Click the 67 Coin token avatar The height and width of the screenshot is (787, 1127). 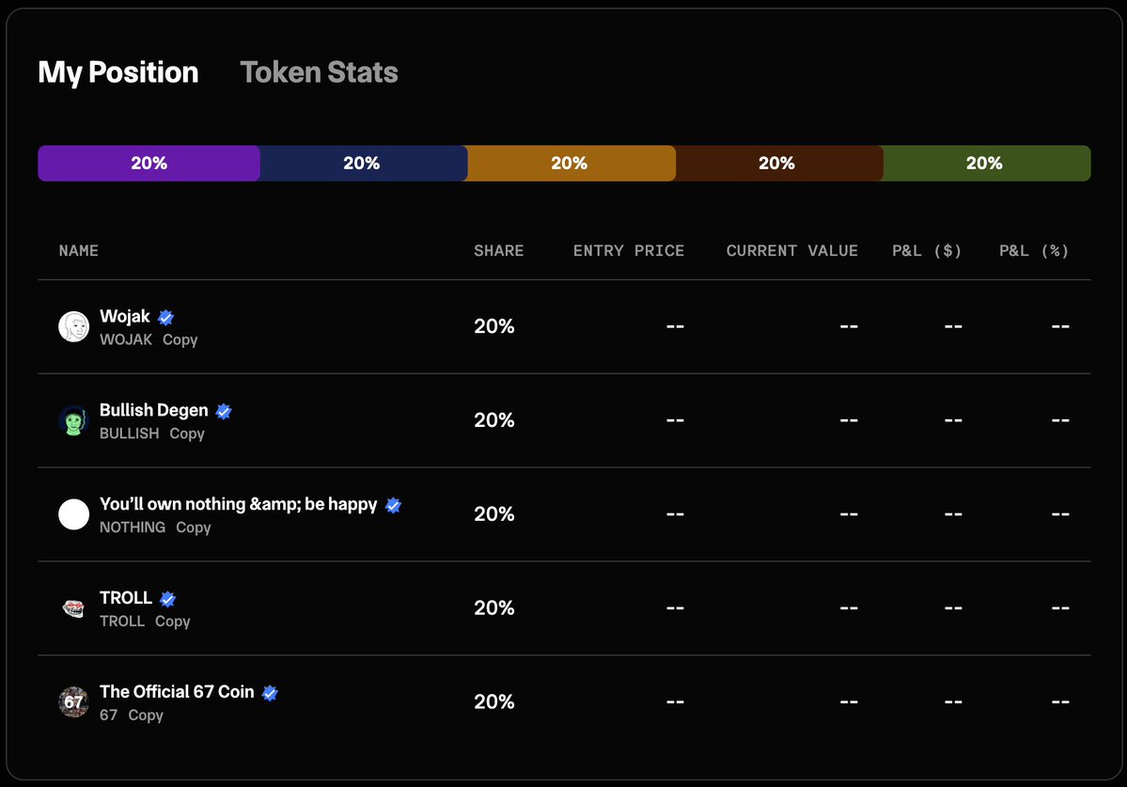74,702
